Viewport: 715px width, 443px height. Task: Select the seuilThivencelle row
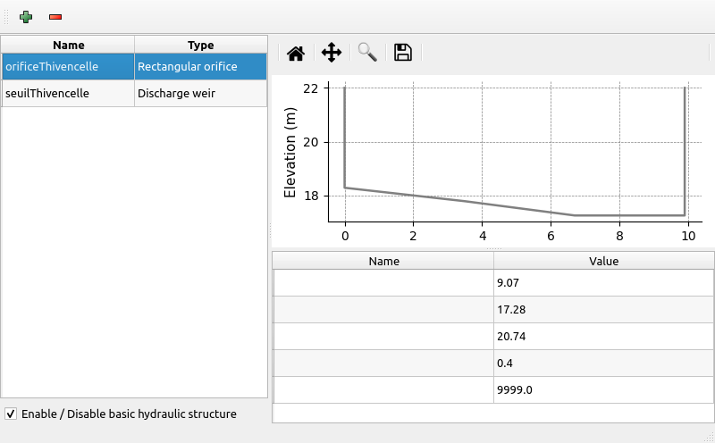pos(68,93)
